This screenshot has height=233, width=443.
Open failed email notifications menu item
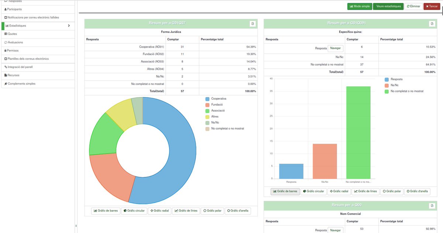[x=38, y=17]
